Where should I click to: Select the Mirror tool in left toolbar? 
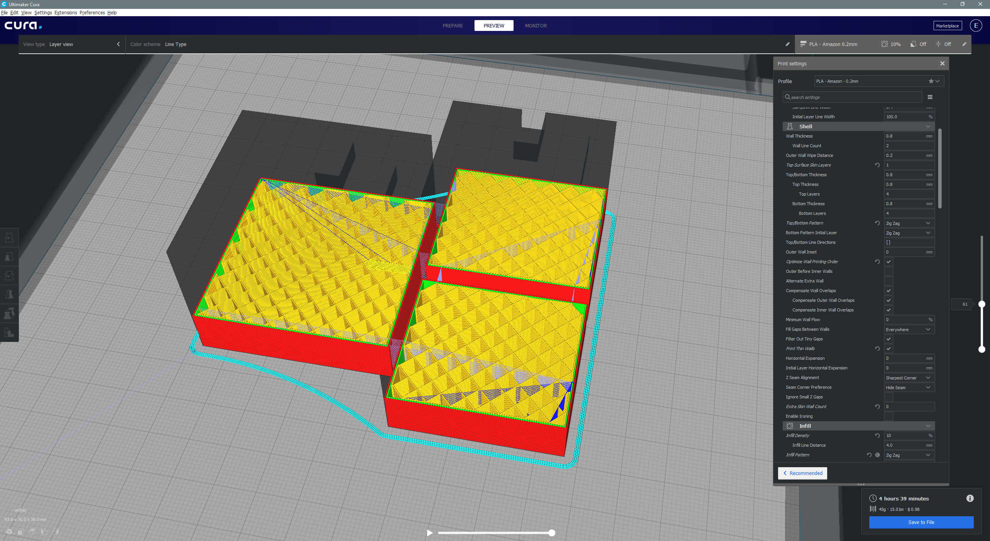9,294
